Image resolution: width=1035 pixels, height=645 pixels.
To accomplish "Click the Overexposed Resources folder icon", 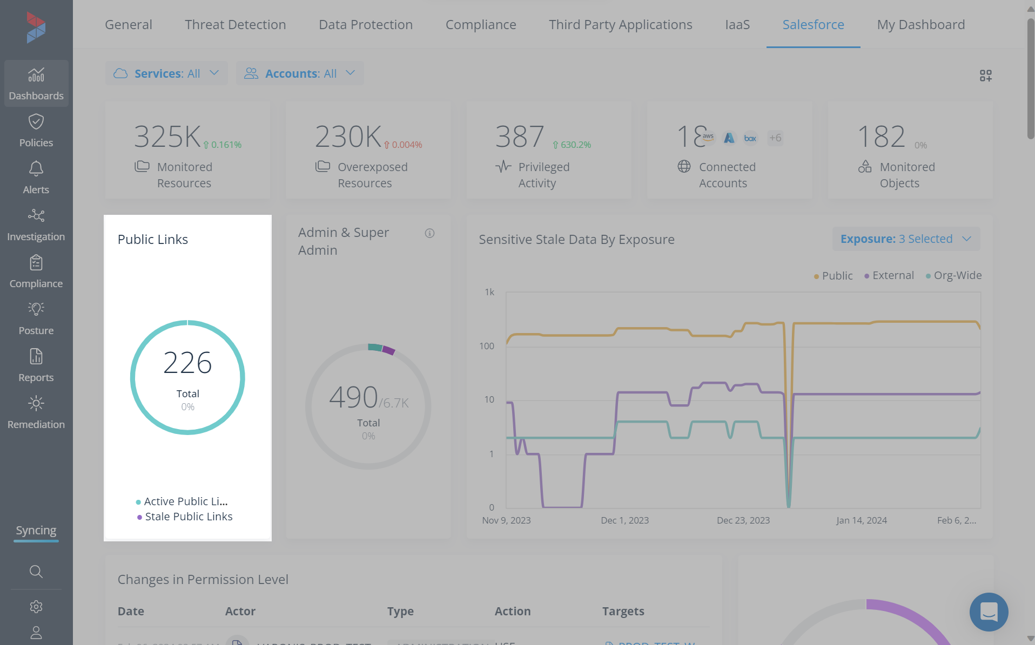I will (x=322, y=166).
